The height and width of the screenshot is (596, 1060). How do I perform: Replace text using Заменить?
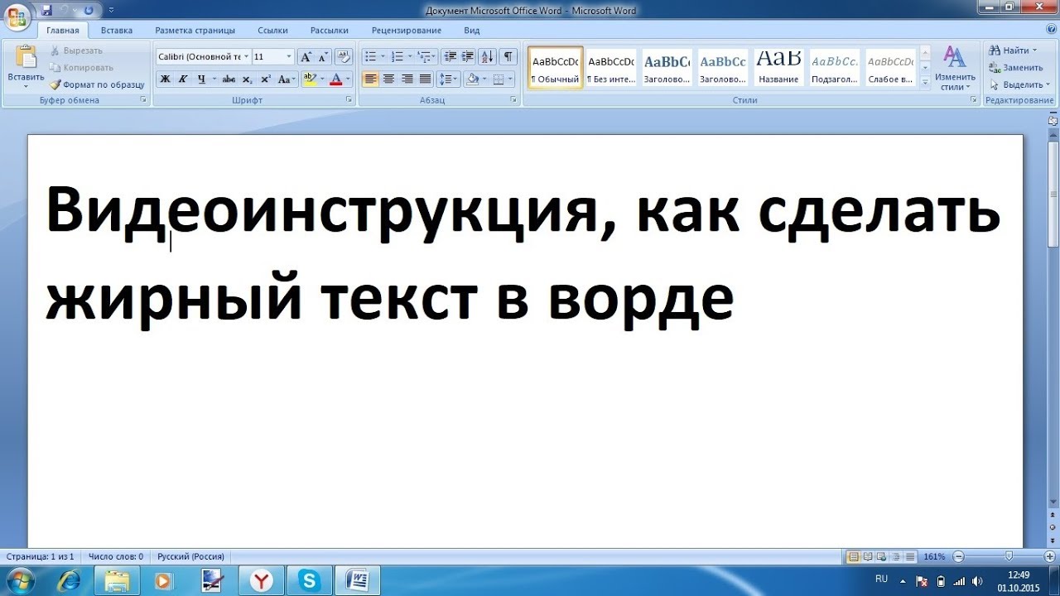[x=1016, y=68]
